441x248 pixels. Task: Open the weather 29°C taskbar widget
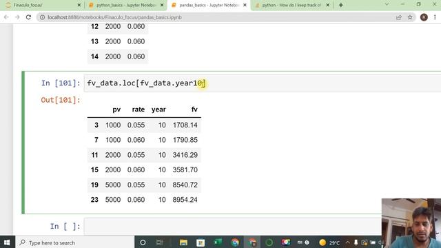coord(329,242)
